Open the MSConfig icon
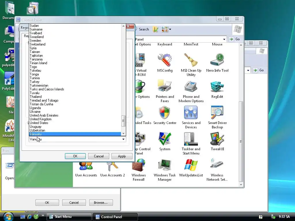Viewport: 295px width, 221px height. 164,63
